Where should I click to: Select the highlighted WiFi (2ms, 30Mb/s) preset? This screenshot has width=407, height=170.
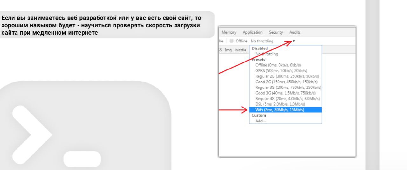point(286,110)
